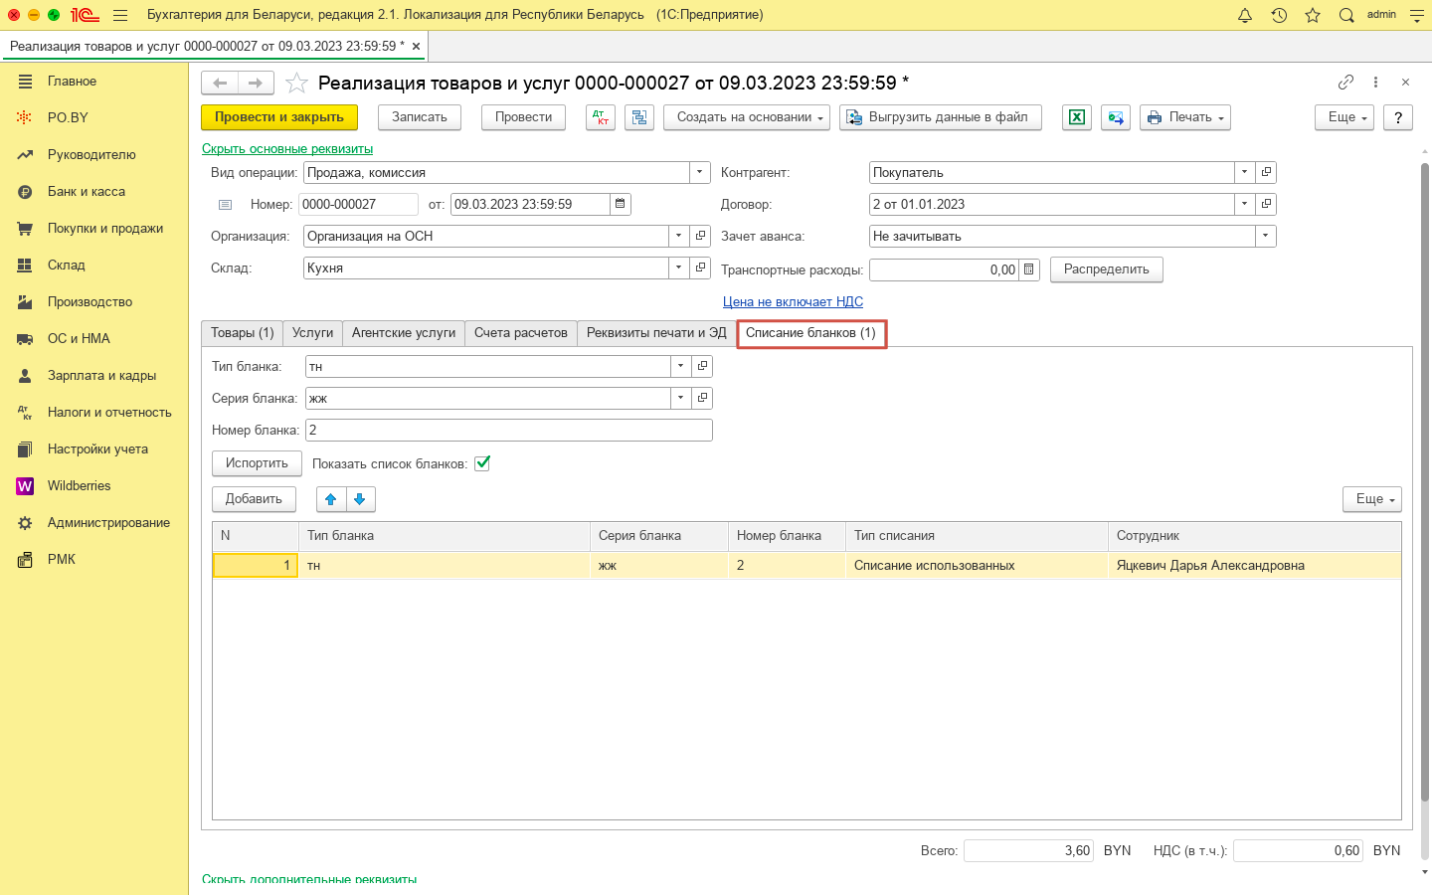Click the calendar icon beside document date
1432x895 pixels.
pos(621,204)
